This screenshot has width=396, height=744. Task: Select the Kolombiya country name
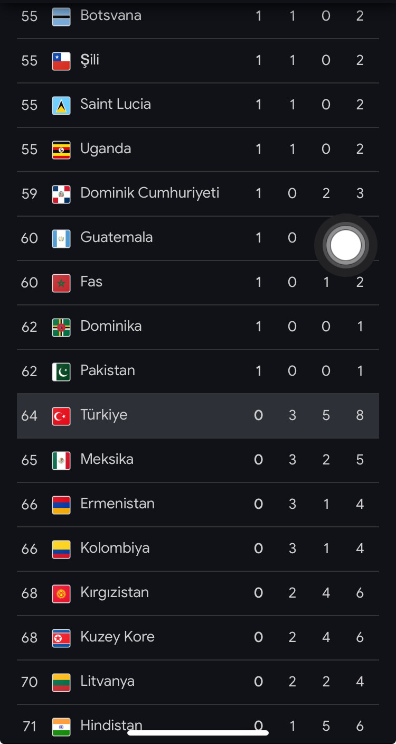tap(115, 548)
